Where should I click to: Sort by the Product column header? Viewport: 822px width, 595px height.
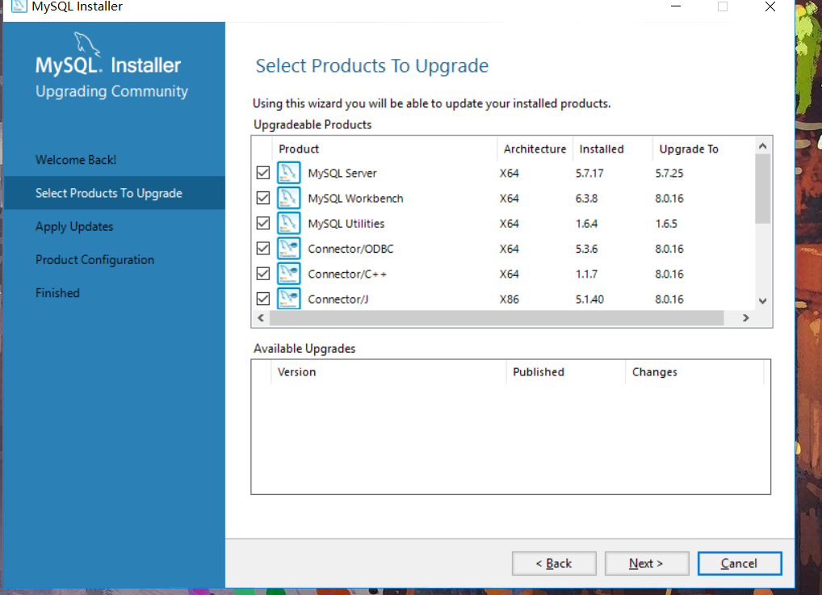click(384, 149)
